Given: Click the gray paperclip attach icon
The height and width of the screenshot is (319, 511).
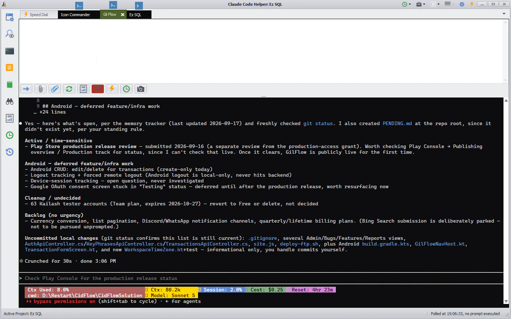Looking at the screenshot, I should click(x=40, y=89).
